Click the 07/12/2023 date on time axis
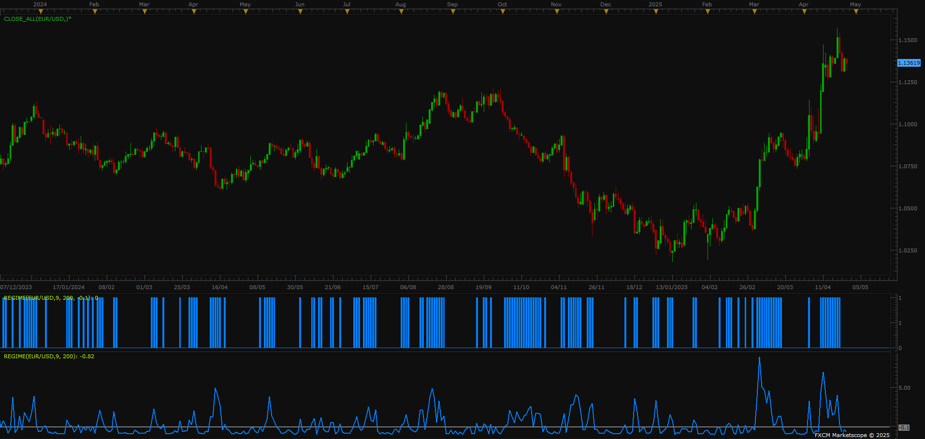Viewport: 925px width, 439px height. click(x=16, y=287)
